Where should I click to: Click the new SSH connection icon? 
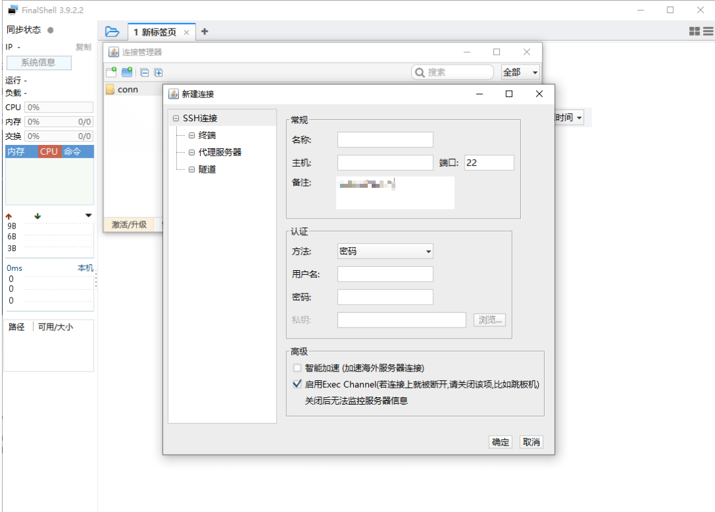[x=112, y=72]
